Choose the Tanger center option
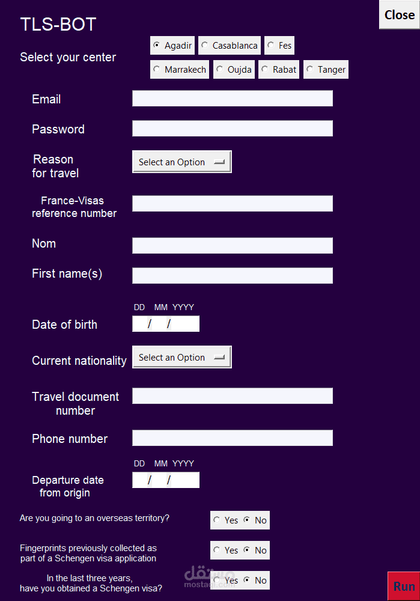Image resolution: width=420 pixels, height=601 pixels. click(310, 70)
